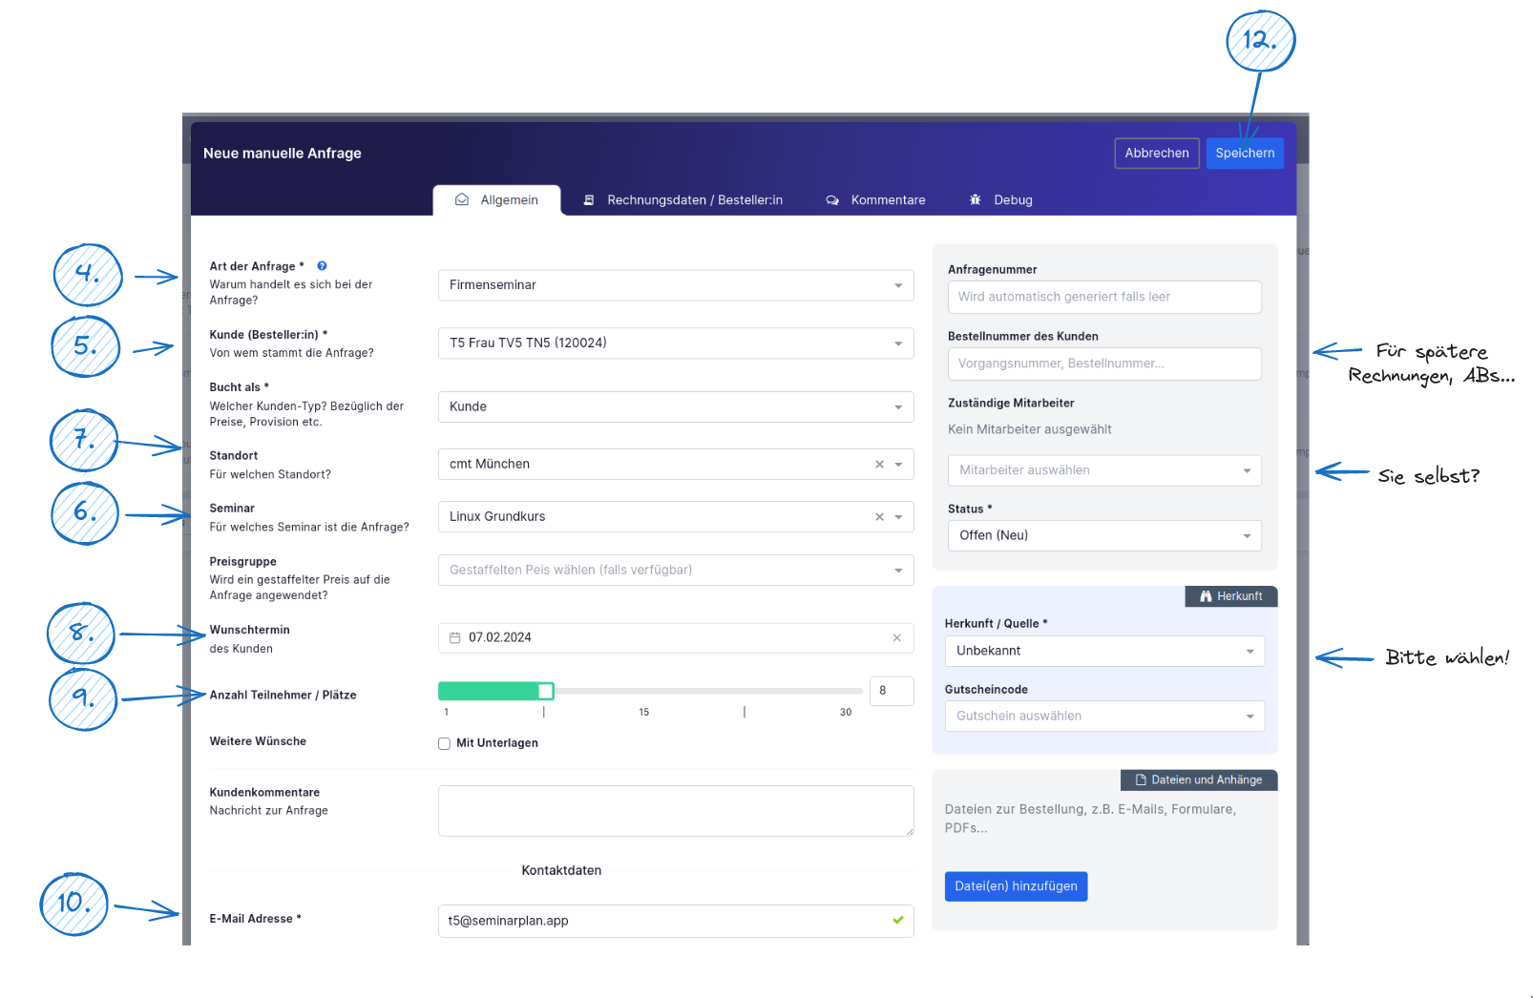Clear the Seminar selection with the x icon
The image size is (1533, 998).
pyautogui.click(x=879, y=517)
